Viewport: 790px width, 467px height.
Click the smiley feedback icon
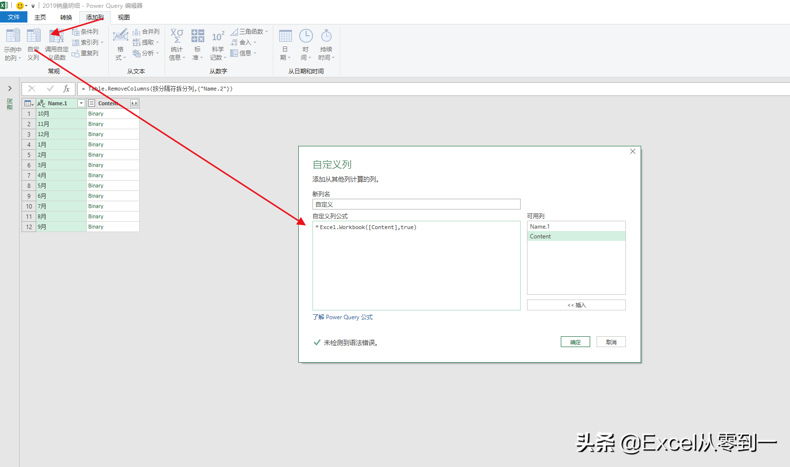click(x=20, y=5)
